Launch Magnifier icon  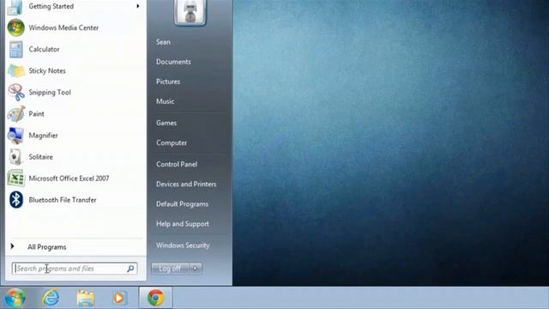click(x=15, y=136)
